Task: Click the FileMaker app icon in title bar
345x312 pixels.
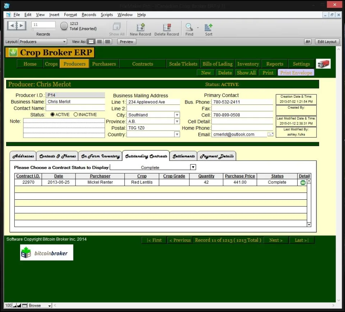Action: click(x=7, y=5)
